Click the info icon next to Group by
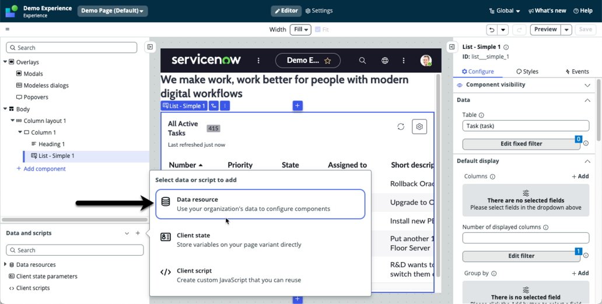The height and width of the screenshot is (304, 602). pos(494,274)
